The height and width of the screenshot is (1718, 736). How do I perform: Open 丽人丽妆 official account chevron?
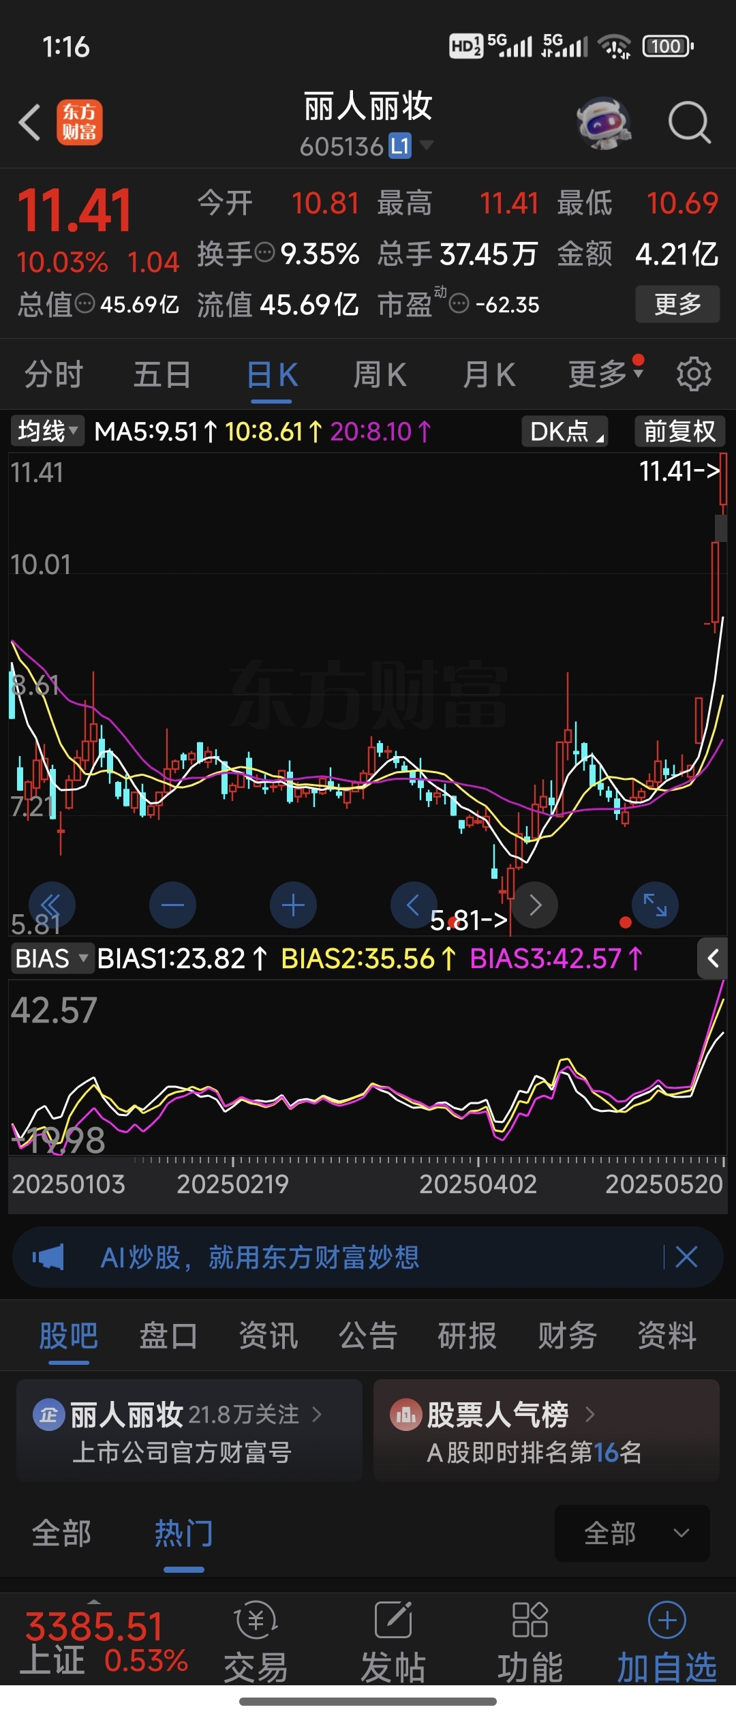317,1415
